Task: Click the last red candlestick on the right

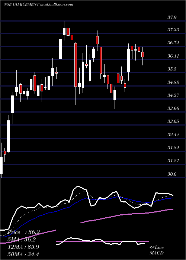Action: point(142,55)
